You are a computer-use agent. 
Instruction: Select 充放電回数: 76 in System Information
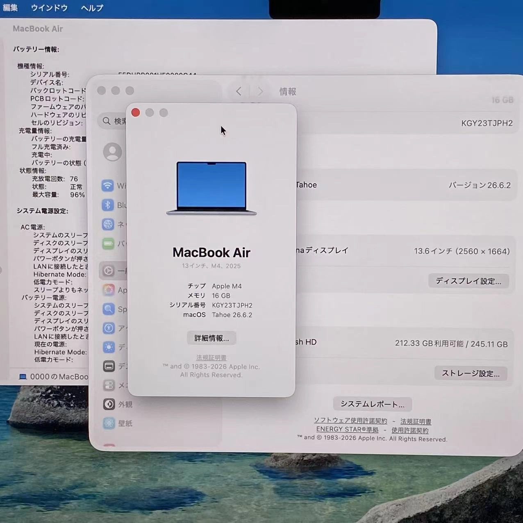pos(55,179)
